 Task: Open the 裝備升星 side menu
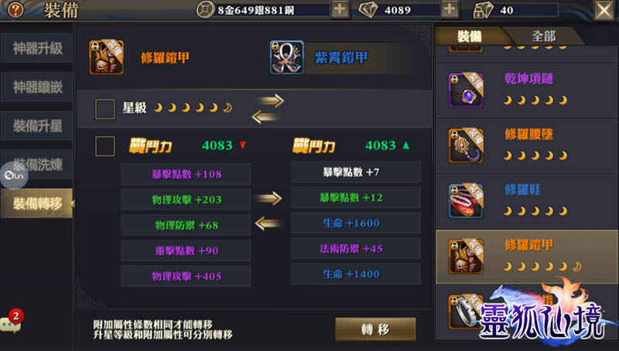[x=36, y=126]
